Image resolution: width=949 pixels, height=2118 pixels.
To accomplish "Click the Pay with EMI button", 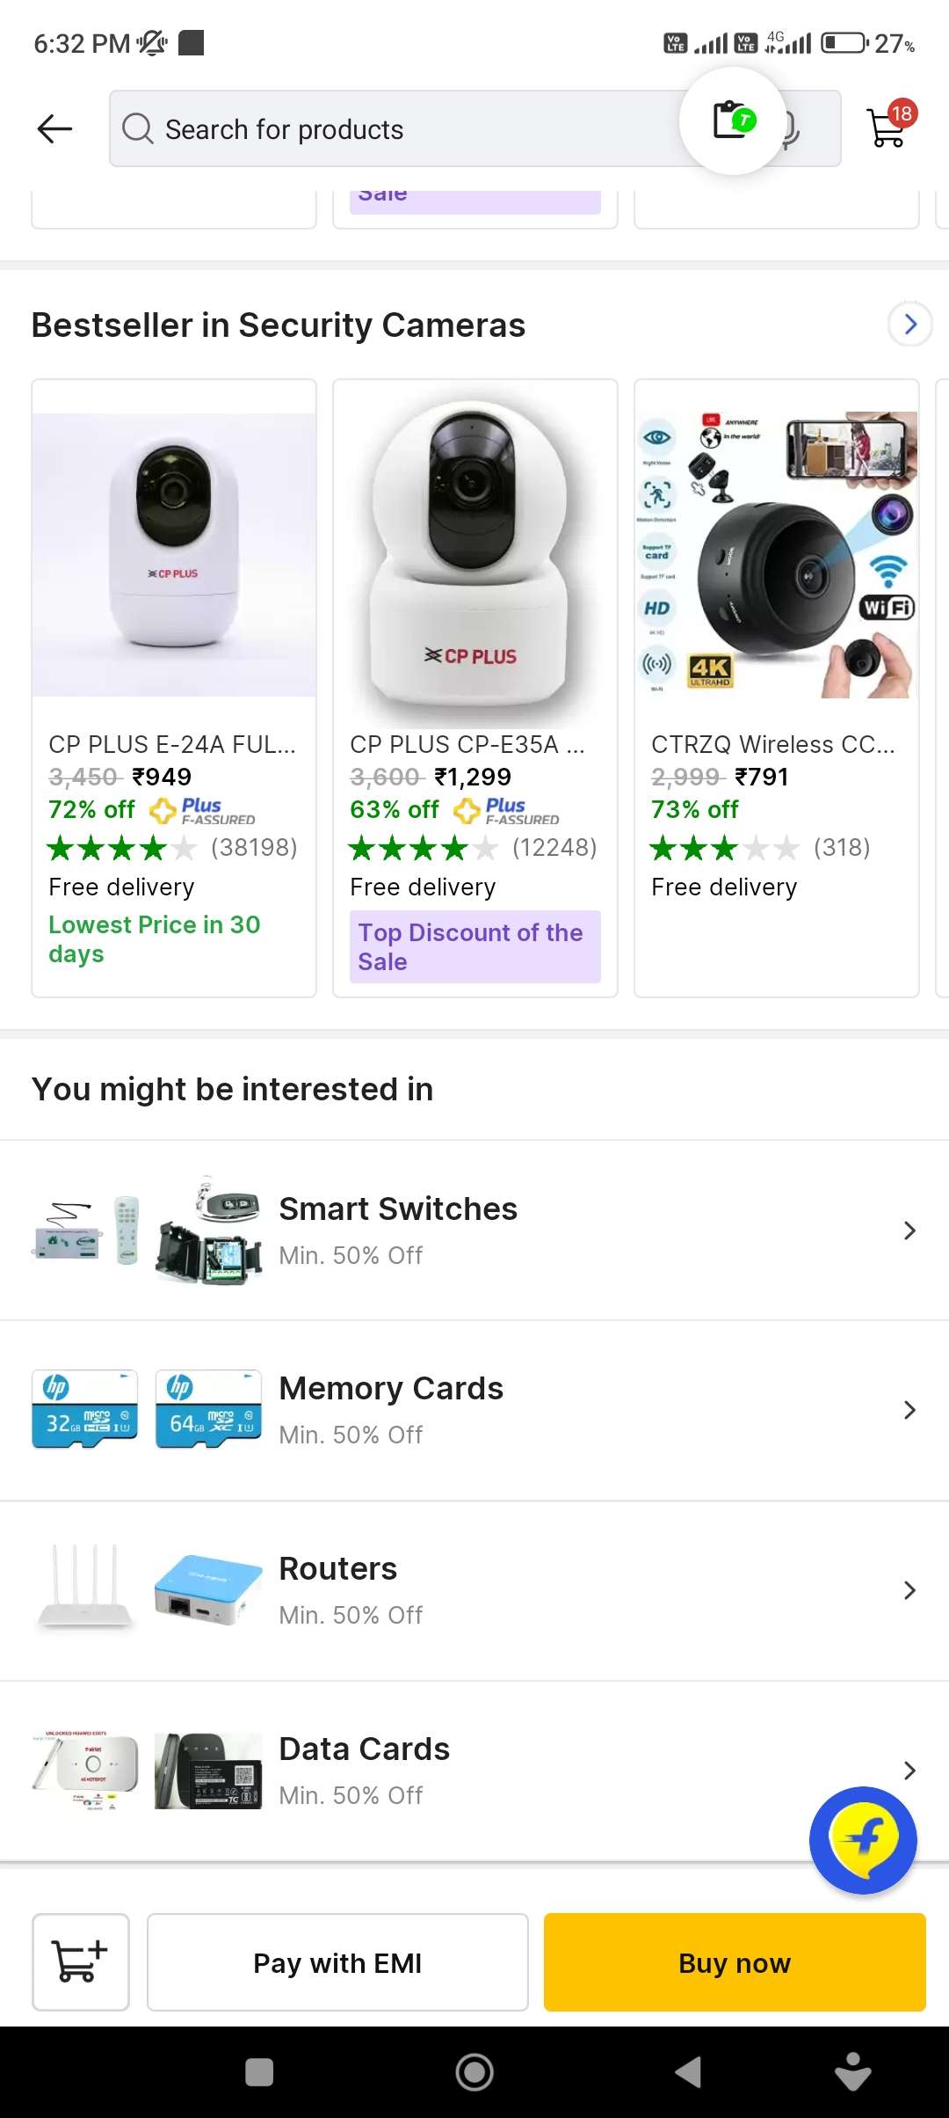I will click(337, 1961).
